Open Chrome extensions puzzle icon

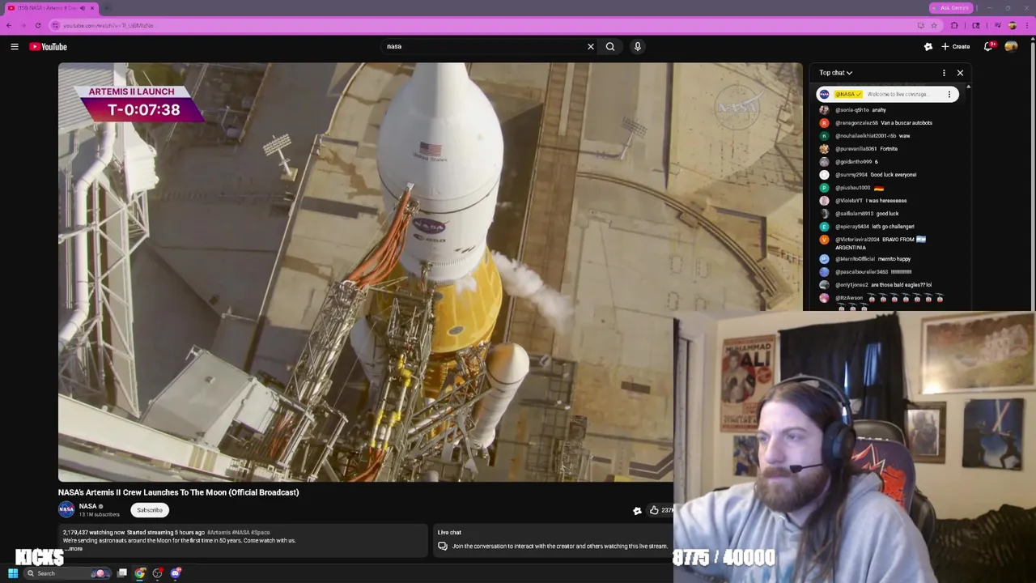click(x=954, y=25)
